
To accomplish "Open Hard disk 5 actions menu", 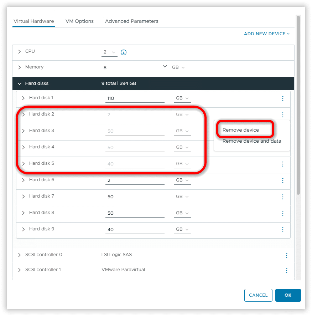I will [x=282, y=164].
